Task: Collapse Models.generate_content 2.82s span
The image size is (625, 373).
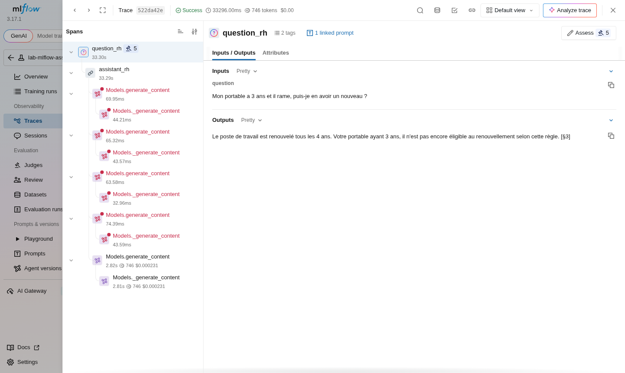Action: point(71,260)
